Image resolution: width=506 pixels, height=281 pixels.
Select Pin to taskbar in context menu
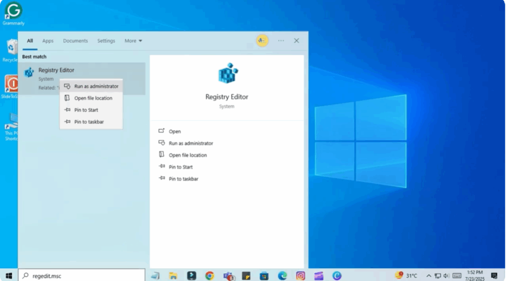click(89, 122)
